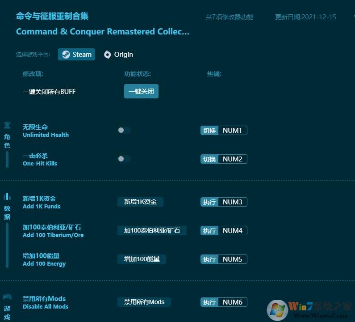Click the 执行 label beside NUM3
Screen dimensions: 355x322
point(209,202)
